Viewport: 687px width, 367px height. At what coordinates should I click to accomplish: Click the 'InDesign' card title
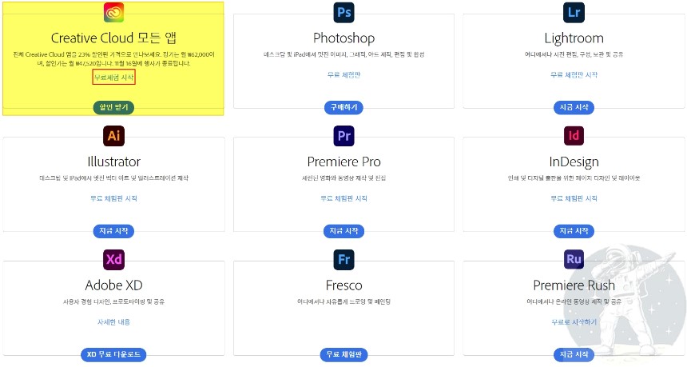574,162
